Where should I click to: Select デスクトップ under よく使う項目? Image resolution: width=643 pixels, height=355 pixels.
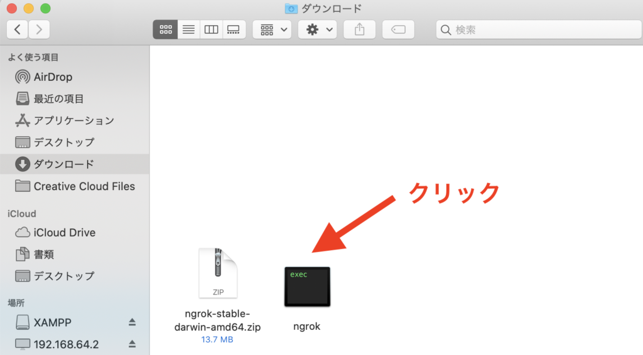click(75, 142)
